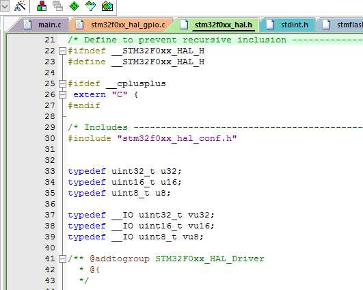Click line number 30 in the gutter
This screenshot has height=290, width=363.
click(x=50, y=138)
